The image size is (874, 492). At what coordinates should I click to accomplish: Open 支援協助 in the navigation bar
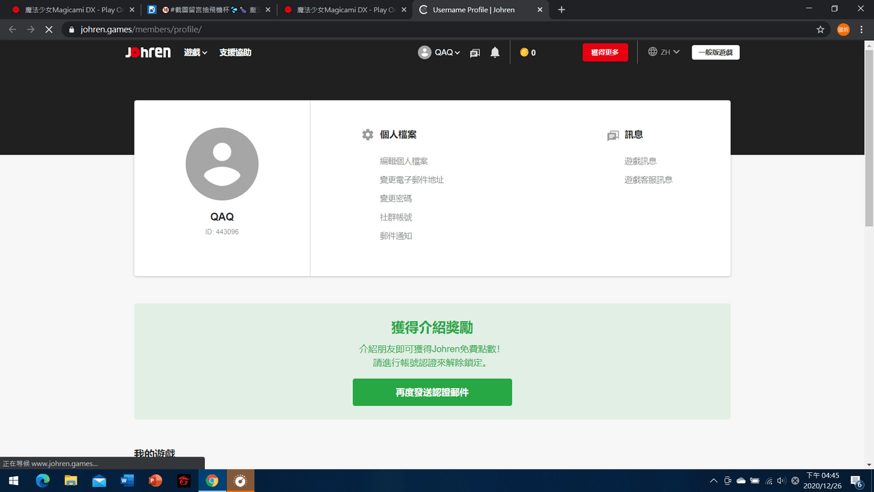pyautogui.click(x=236, y=53)
